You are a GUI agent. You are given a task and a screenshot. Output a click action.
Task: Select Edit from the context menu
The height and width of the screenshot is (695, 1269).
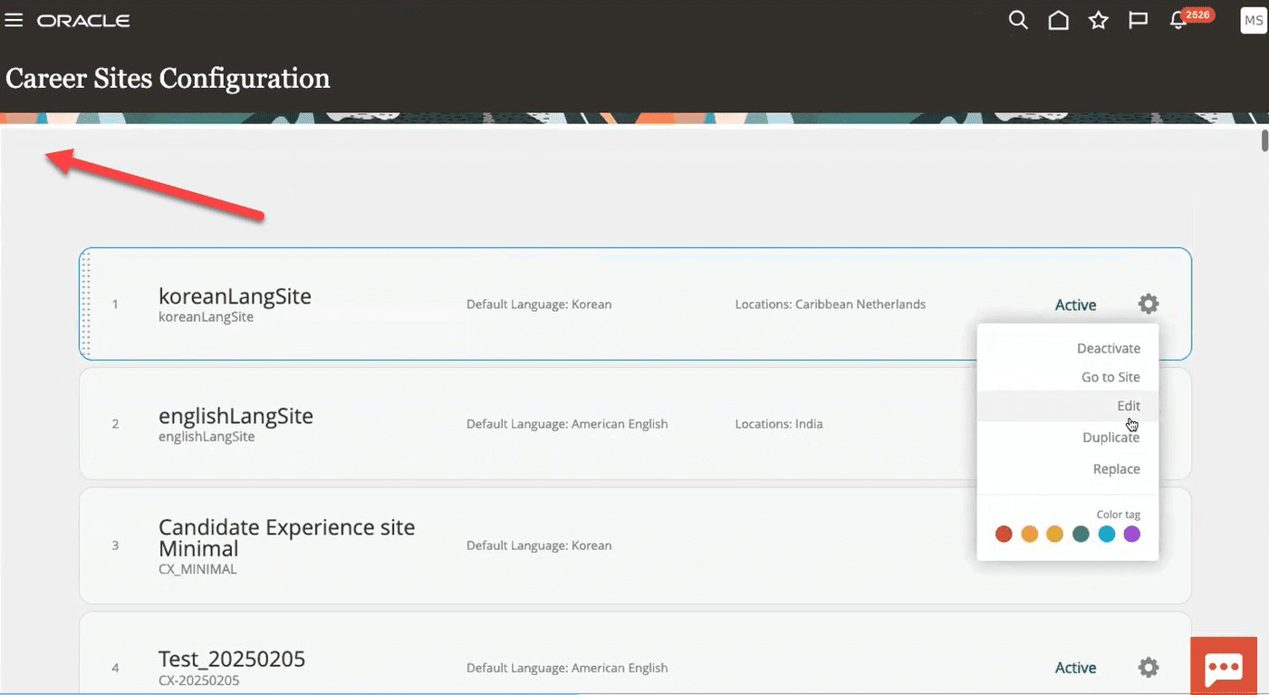click(1128, 406)
